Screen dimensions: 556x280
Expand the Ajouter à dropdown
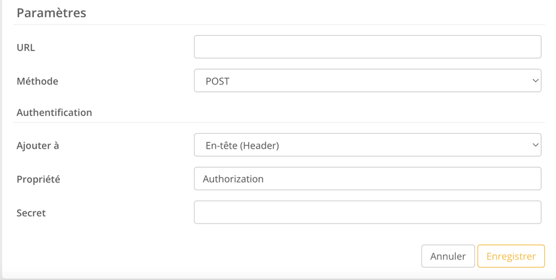click(367, 146)
